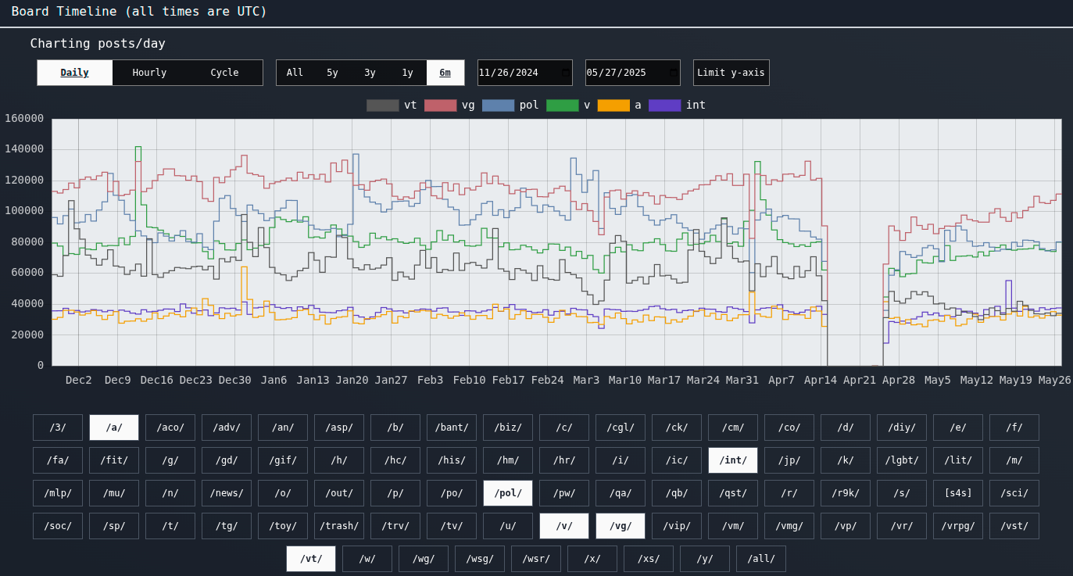1073x576 pixels.
Task: Toggle off the /vg/ board
Action: click(x=620, y=526)
